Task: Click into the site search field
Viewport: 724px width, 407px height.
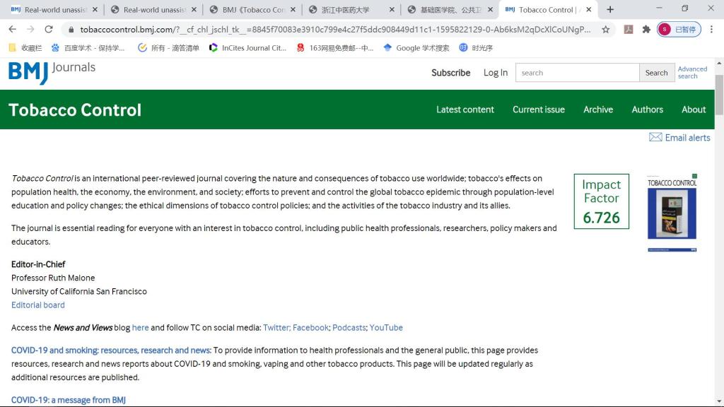Action: click(x=577, y=73)
